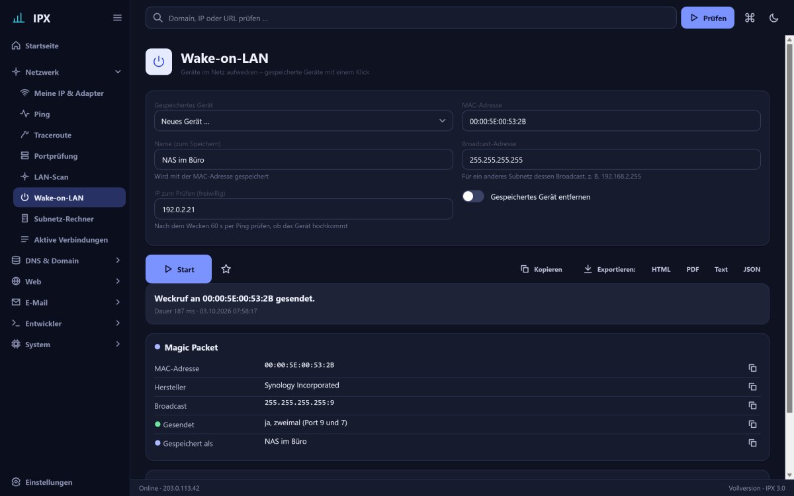The image size is (794, 496).
Task: Export results as JSON
Action: pyautogui.click(x=752, y=269)
